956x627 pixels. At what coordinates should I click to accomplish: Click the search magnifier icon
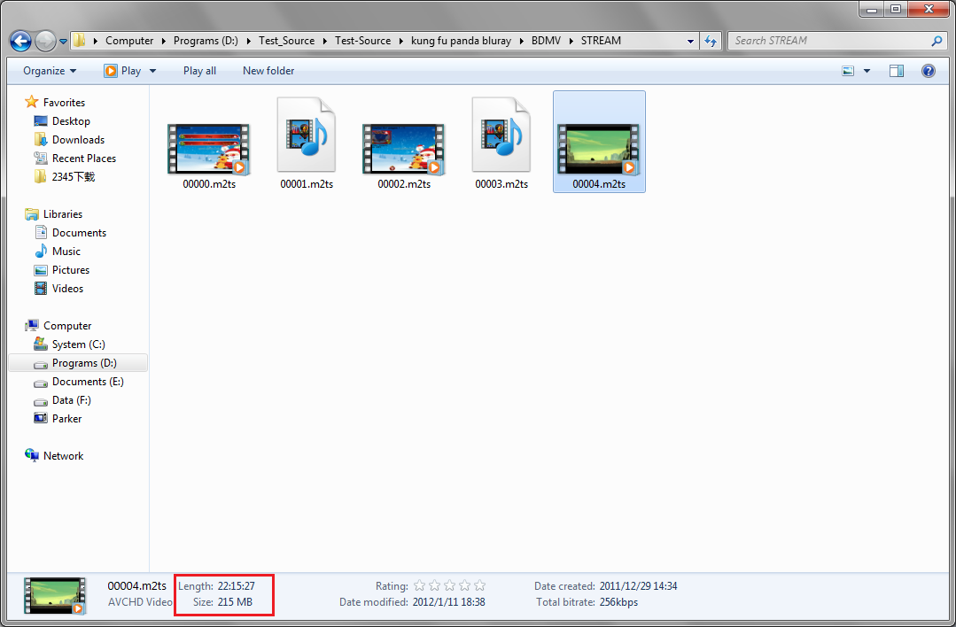pyautogui.click(x=937, y=41)
